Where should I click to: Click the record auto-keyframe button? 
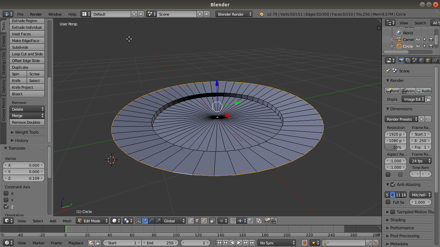point(304,243)
